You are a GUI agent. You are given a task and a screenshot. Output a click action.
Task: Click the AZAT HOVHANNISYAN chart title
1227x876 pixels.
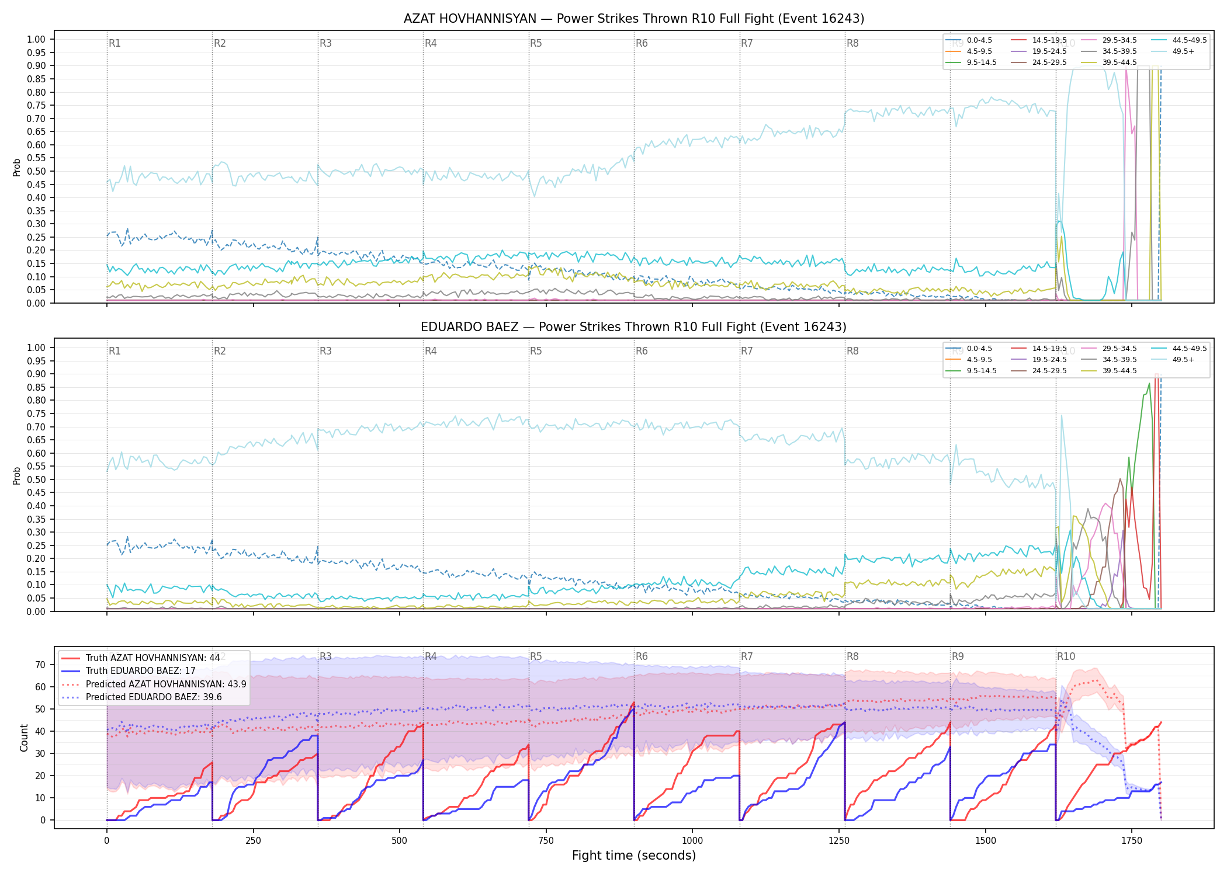[634, 19]
